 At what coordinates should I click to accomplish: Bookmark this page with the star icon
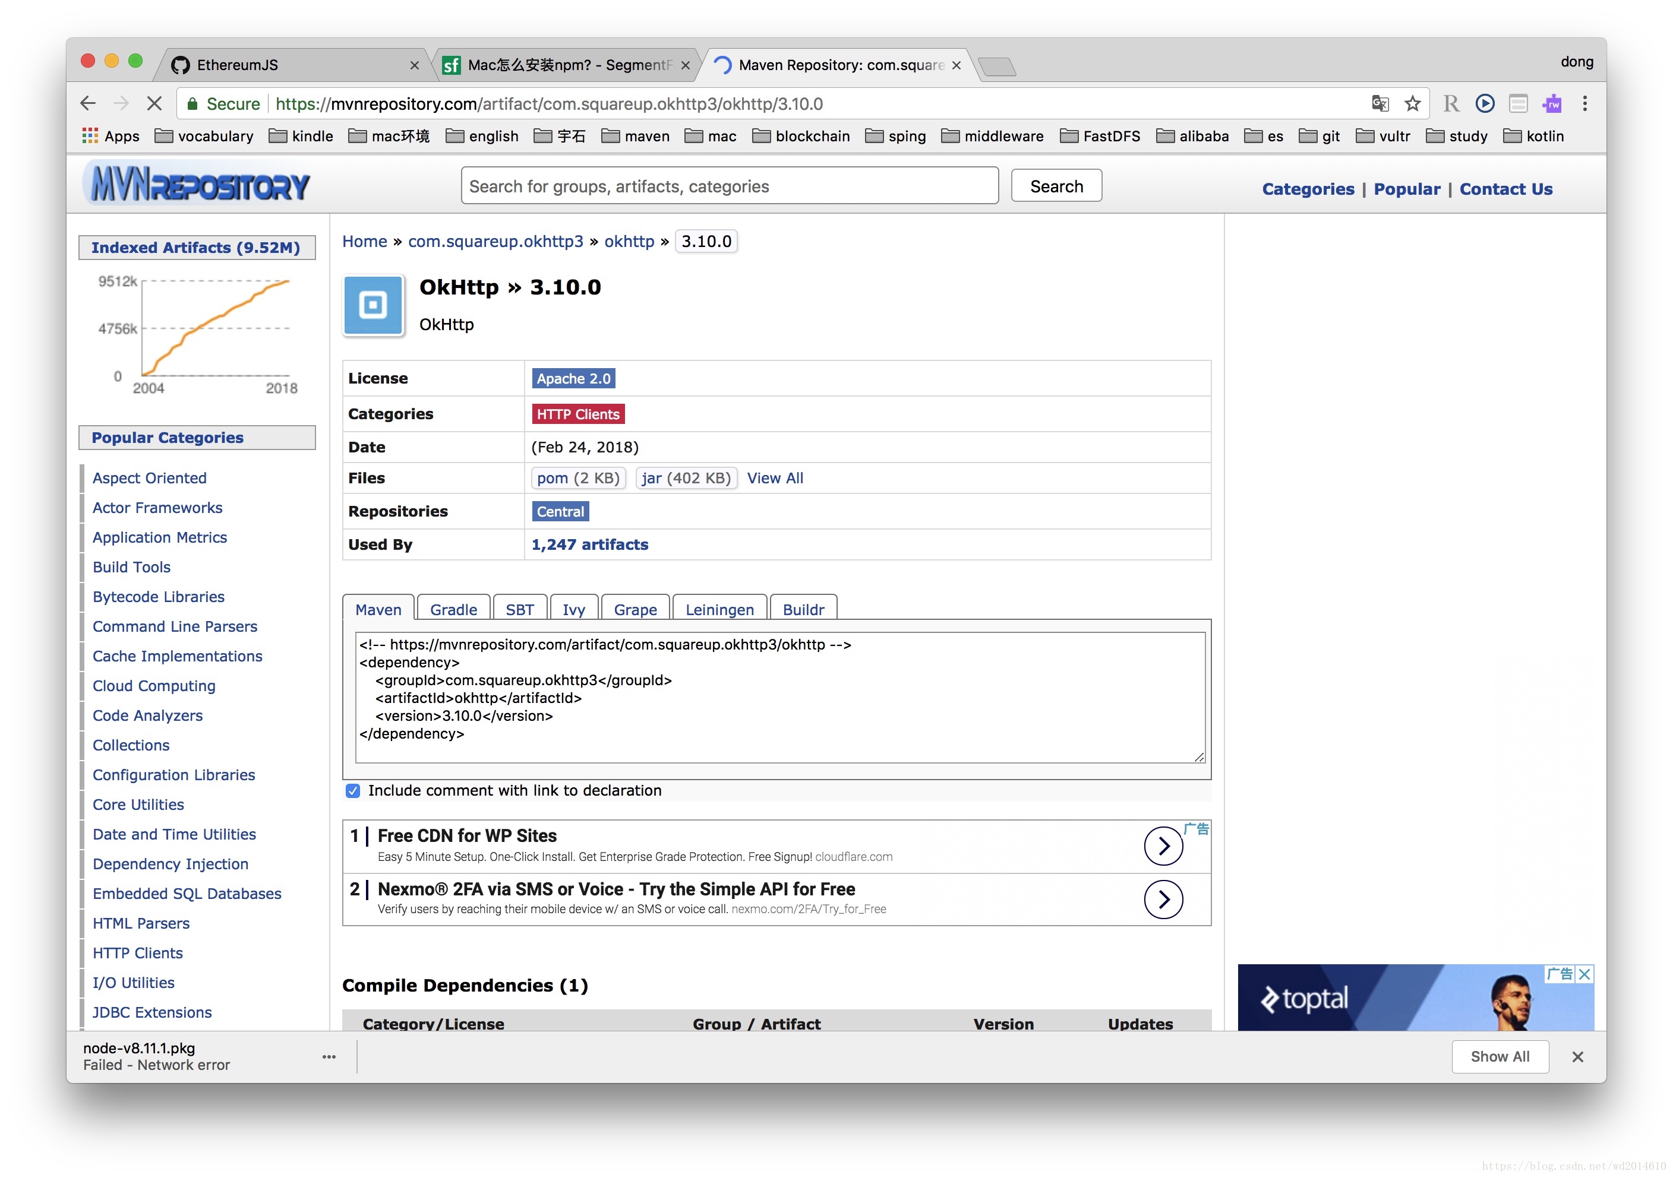(x=1412, y=103)
